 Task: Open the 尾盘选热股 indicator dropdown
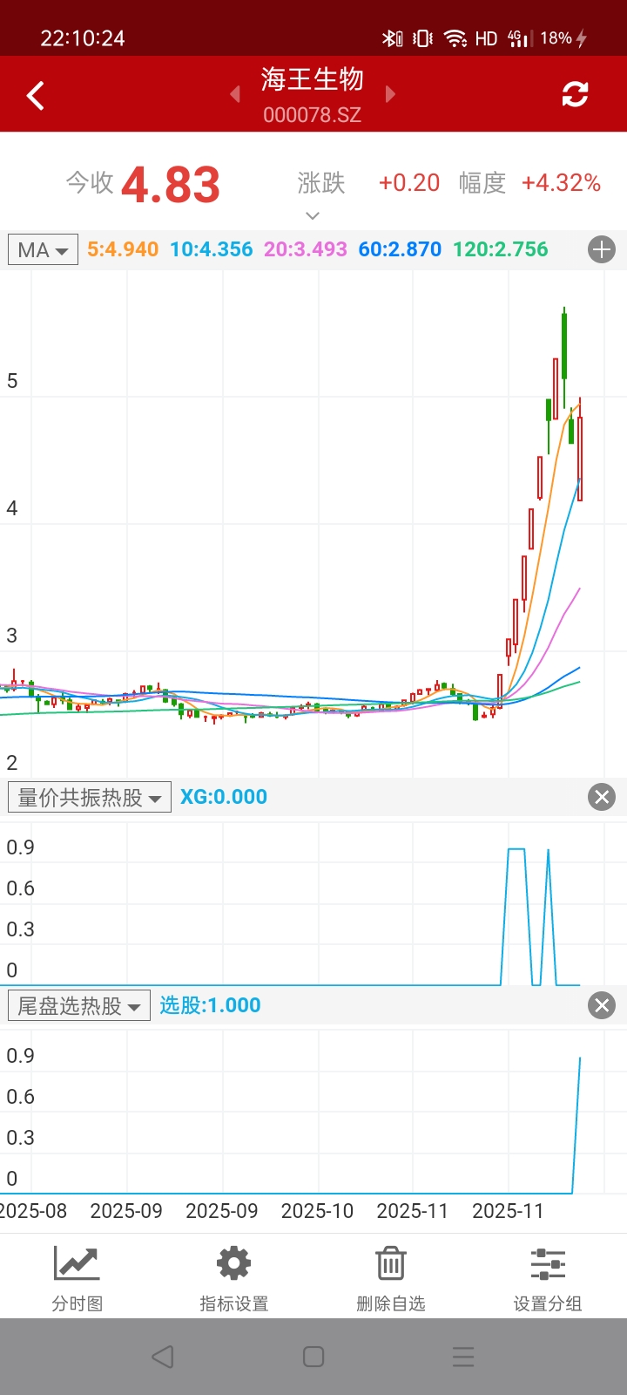pyautogui.click(x=79, y=1005)
